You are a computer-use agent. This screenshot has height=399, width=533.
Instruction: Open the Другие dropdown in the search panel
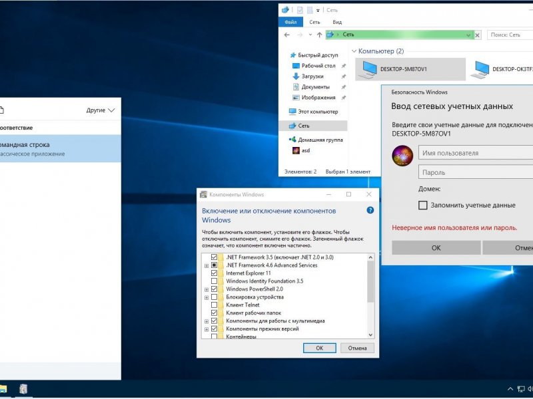coord(101,110)
